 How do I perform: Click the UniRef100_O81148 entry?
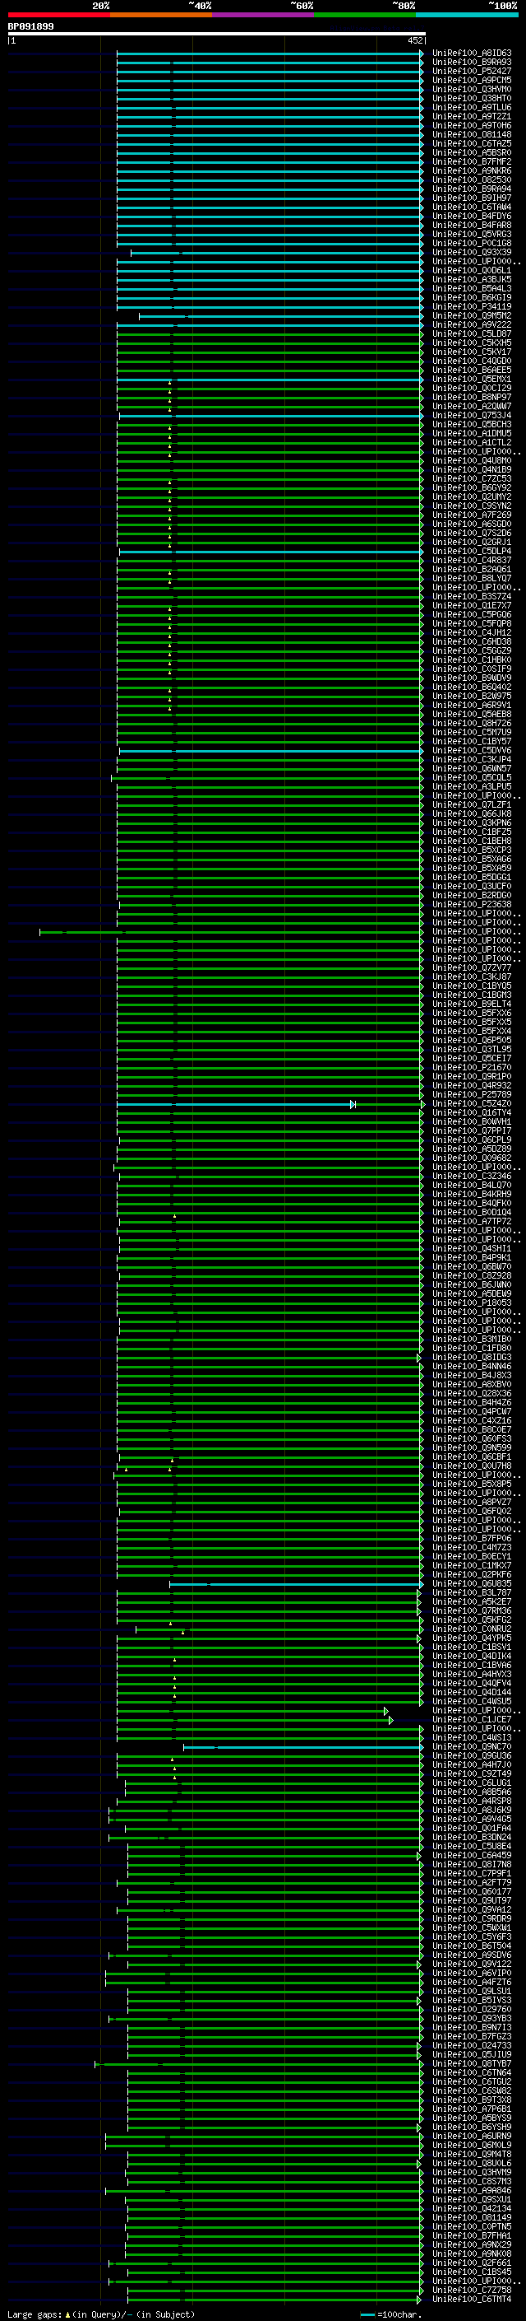(x=472, y=135)
